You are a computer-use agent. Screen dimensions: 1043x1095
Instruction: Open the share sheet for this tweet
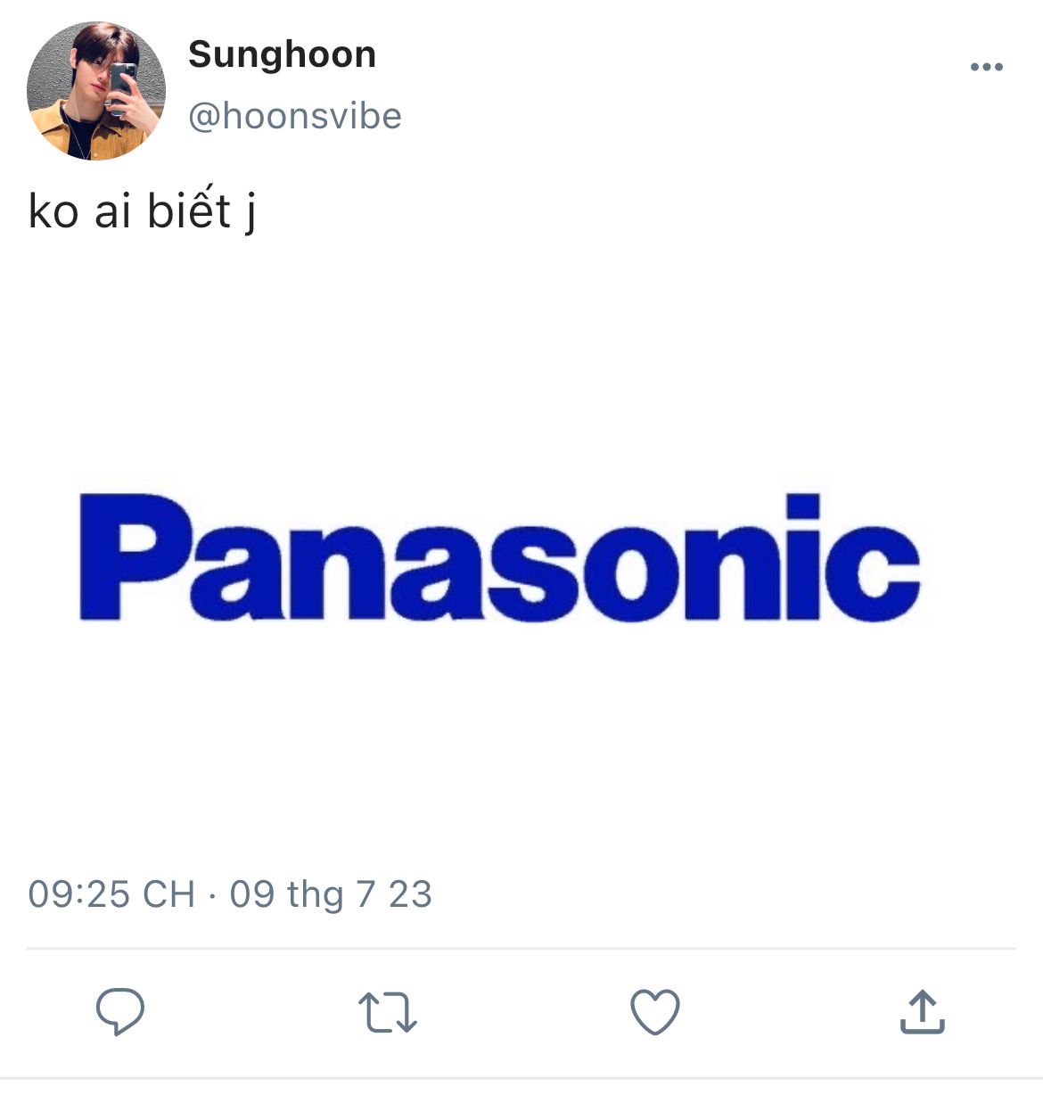pos(923,1012)
